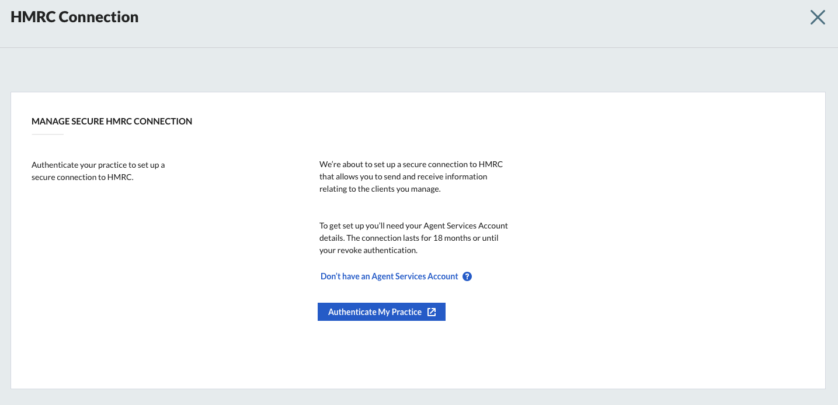This screenshot has width=838, height=405.
Task: Click the 'relating to the clients you manage.' line
Action: 380,189
